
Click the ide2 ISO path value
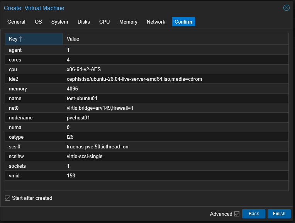(x=134, y=79)
